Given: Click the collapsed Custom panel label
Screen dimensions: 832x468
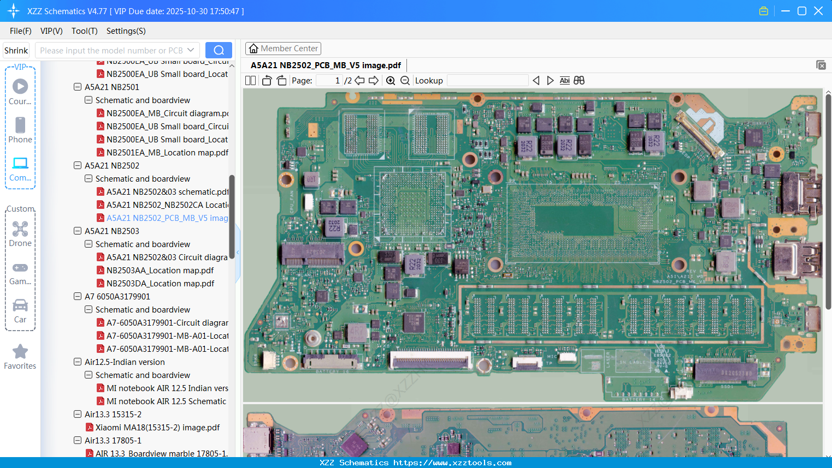Looking at the screenshot, I should point(21,209).
